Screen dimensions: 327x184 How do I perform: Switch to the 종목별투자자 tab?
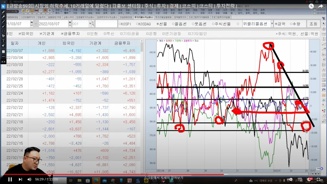180,17
